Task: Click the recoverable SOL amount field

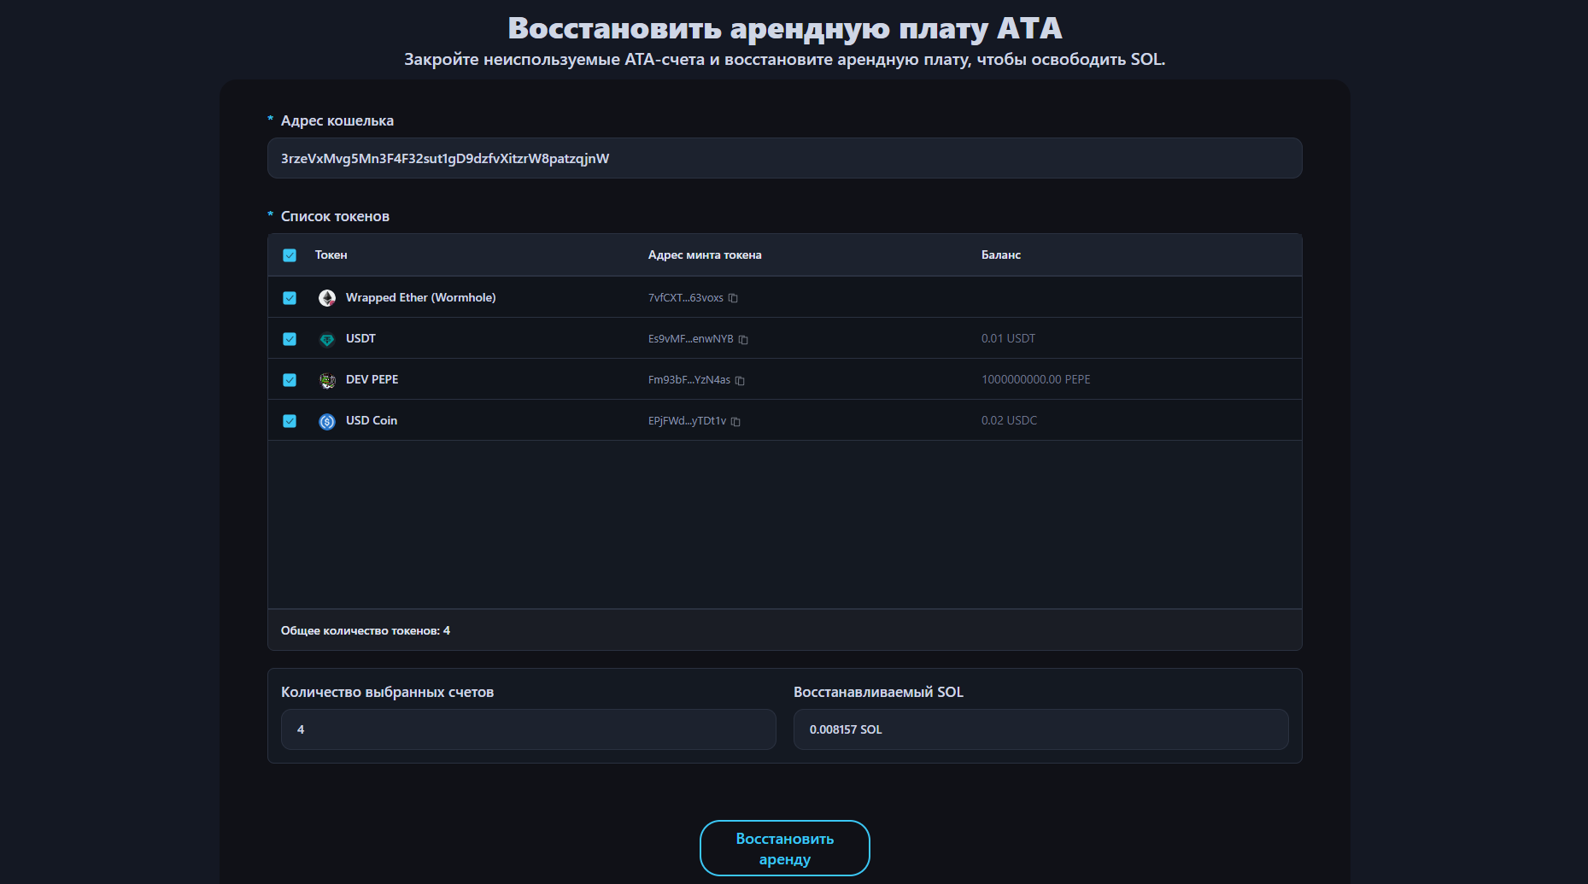Action: click(x=1040, y=729)
